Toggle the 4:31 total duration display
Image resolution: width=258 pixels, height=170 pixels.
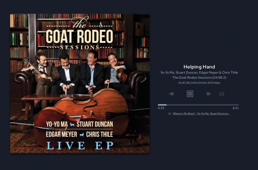pyautogui.click(x=235, y=108)
